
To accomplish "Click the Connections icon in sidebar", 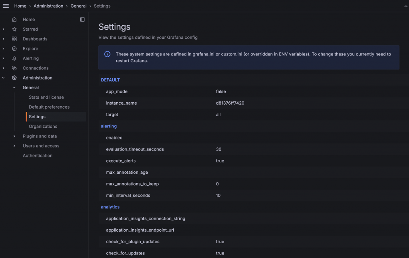I will (14, 68).
